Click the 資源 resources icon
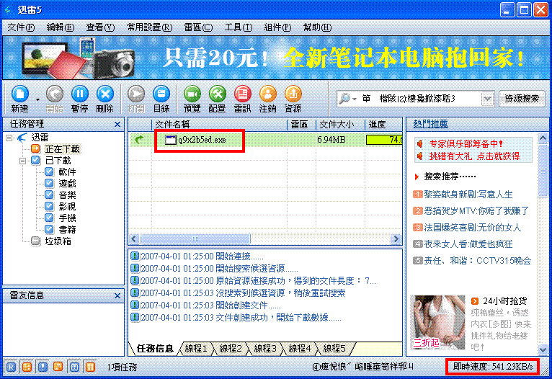Image resolution: width=552 pixels, height=379 pixels. (x=293, y=94)
